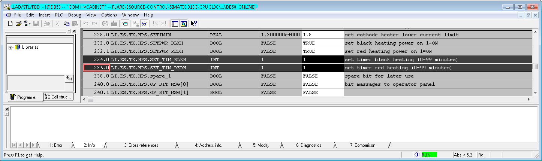Viewport: 542px width, 161px height.
Task: Click the horizontal scrollbar under the data table
Action: (300, 100)
